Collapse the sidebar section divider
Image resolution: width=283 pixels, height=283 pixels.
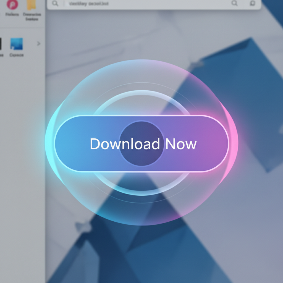click(22, 28)
